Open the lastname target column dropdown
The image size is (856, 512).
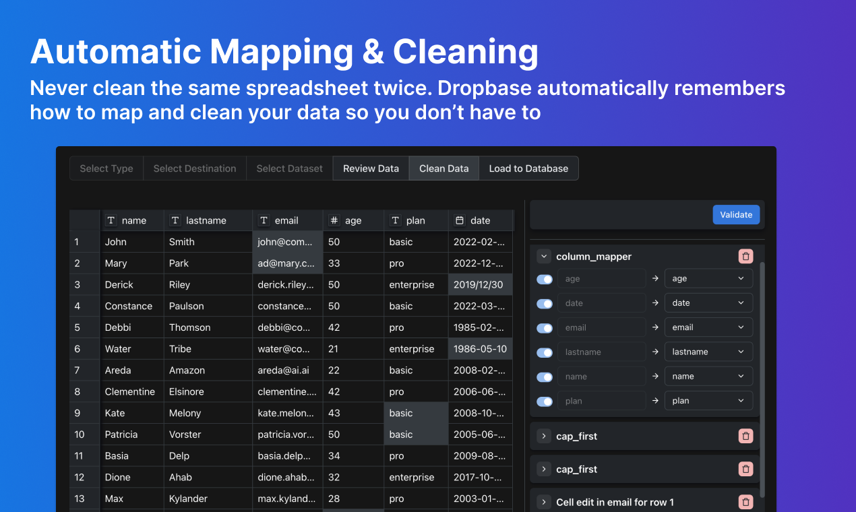tap(709, 352)
